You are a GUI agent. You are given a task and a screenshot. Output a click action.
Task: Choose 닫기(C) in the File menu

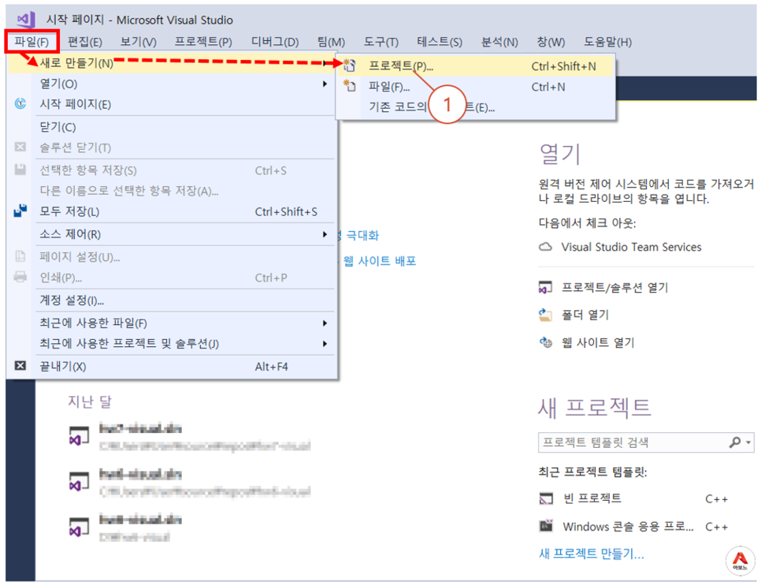pyautogui.click(x=173, y=127)
